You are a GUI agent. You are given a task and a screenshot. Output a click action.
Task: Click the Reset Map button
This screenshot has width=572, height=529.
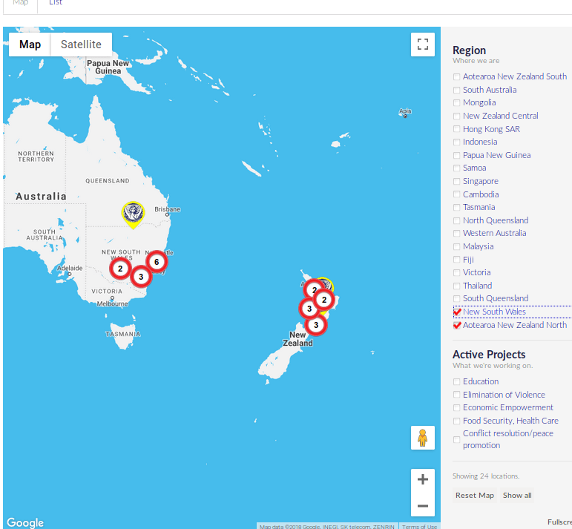[x=475, y=495]
